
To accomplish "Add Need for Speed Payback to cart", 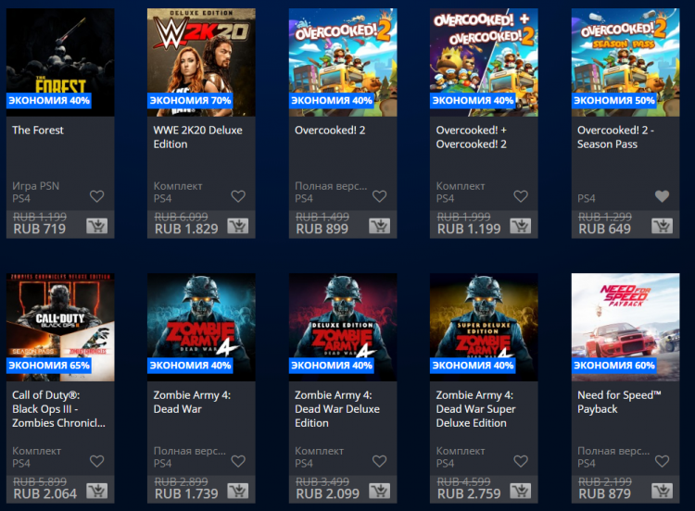I will (663, 491).
